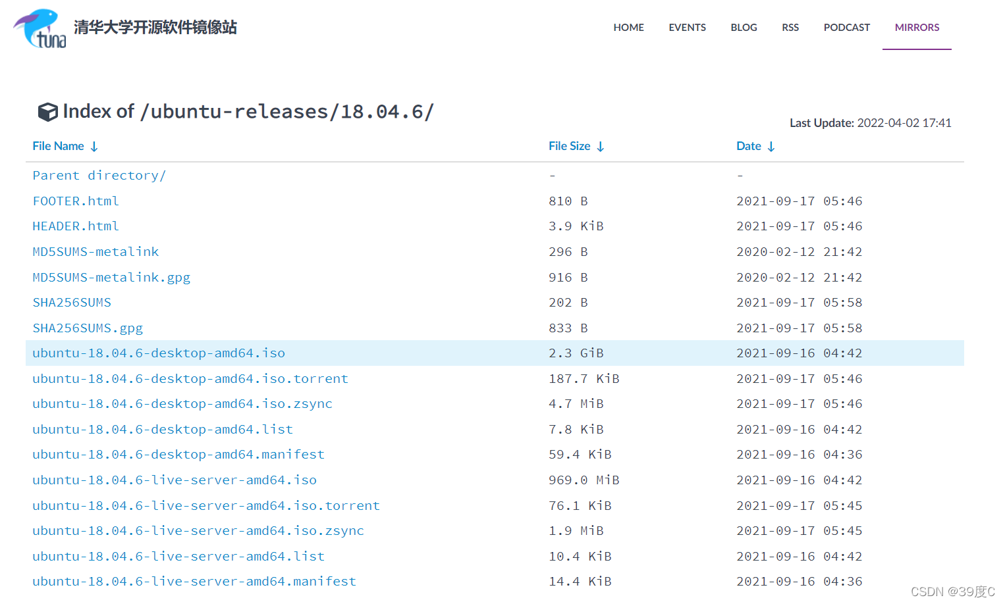This screenshot has width=1005, height=604.
Task: Click the 916 B size value
Action: (x=568, y=278)
